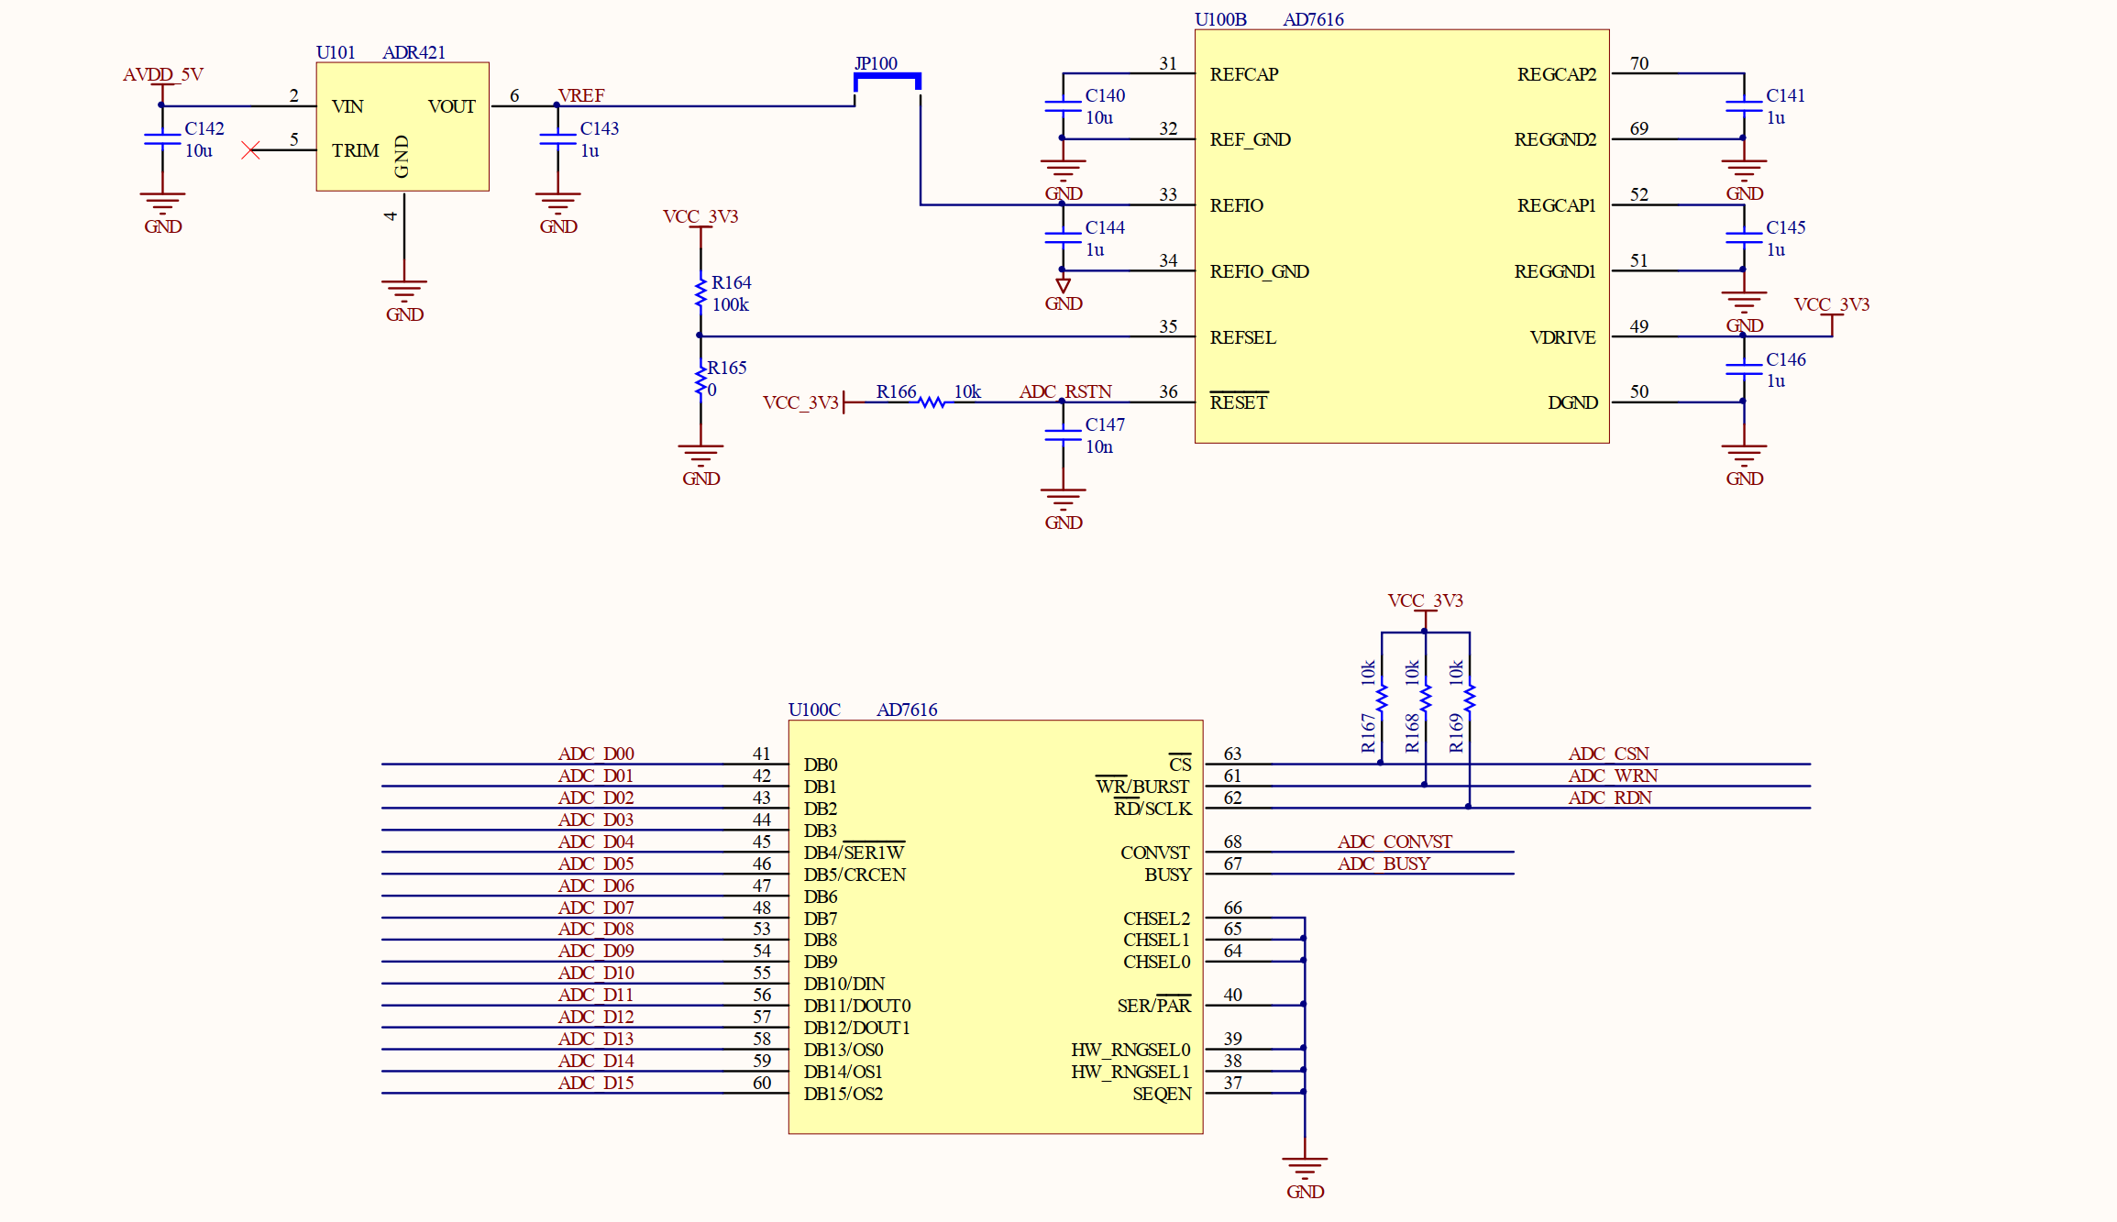Viewport: 2117px width, 1222px height.
Task: Select the VREF net label
Action: coord(581,95)
